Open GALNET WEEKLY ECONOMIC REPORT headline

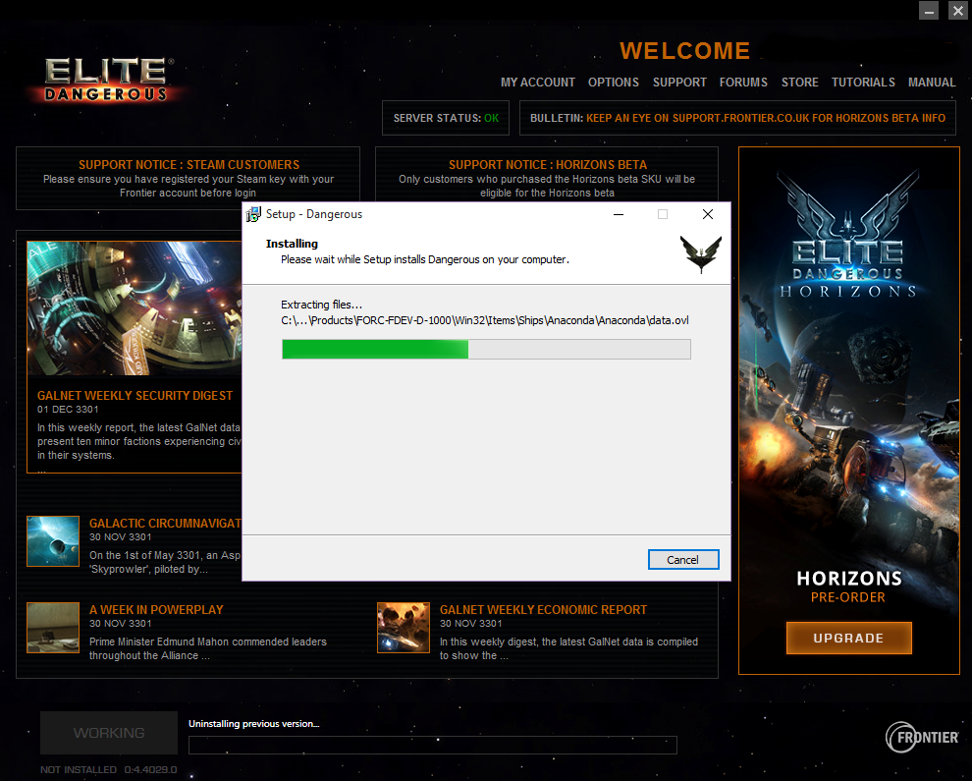543,610
